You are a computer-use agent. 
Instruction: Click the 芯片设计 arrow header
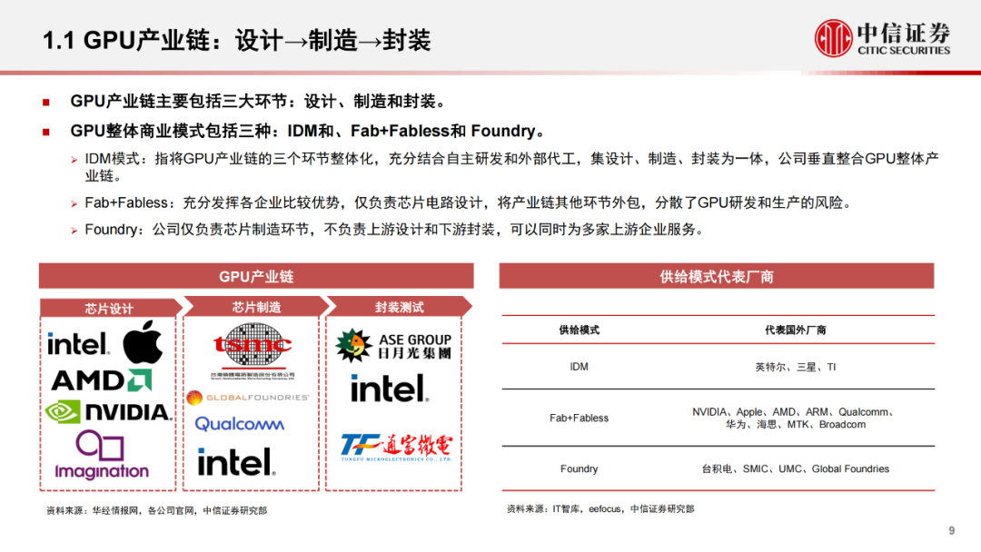[x=111, y=308]
